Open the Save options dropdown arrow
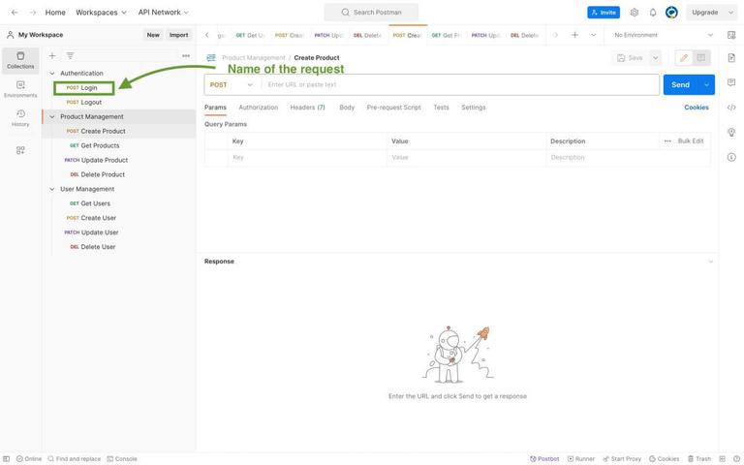The width and height of the screenshot is (744, 465). pos(655,58)
